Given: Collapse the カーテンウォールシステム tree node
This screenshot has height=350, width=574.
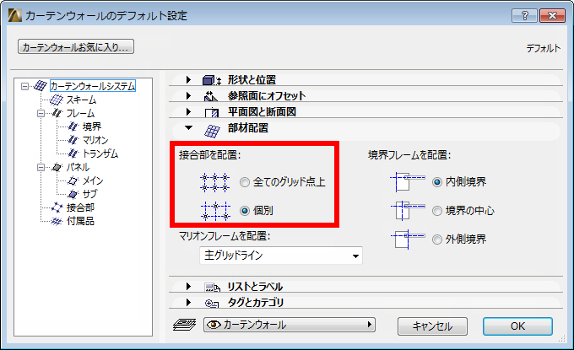Looking at the screenshot, I should [x=24, y=87].
